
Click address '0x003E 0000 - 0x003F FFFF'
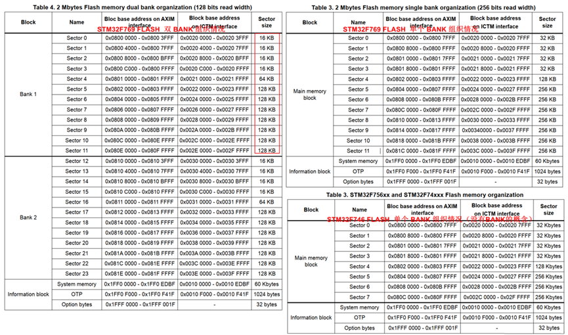pyautogui.click(x=215, y=274)
